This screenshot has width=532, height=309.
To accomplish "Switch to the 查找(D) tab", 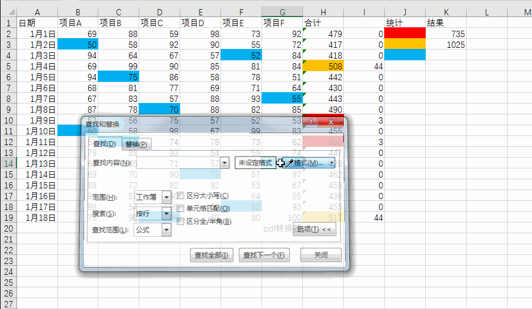I will point(105,143).
